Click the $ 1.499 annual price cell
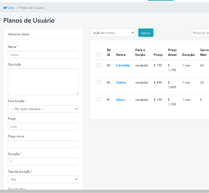 (x=172, y=85)
